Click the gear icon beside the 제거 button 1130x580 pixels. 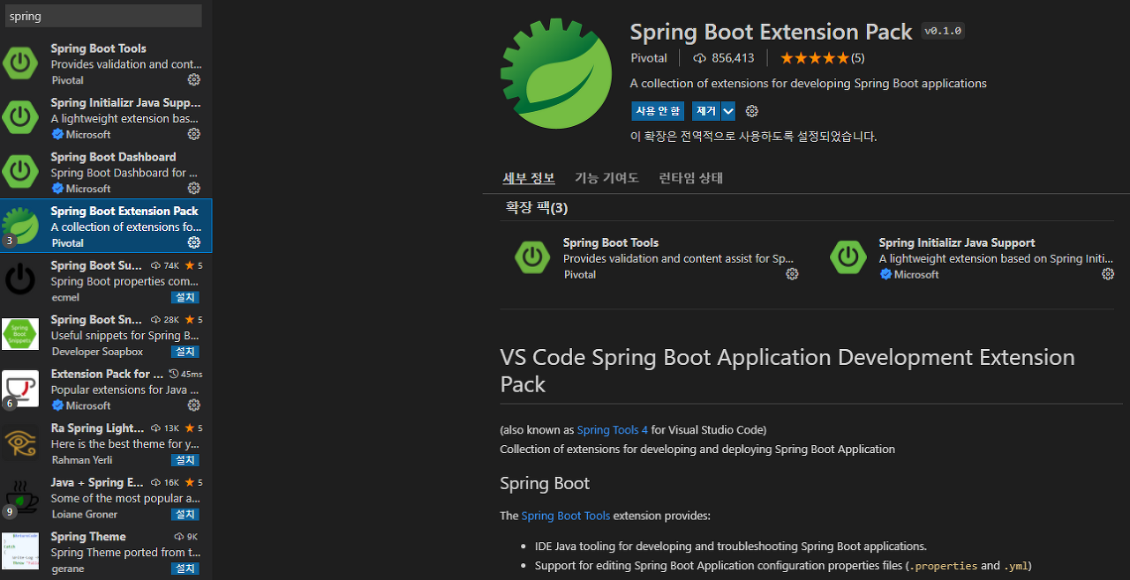pos(752,111)
